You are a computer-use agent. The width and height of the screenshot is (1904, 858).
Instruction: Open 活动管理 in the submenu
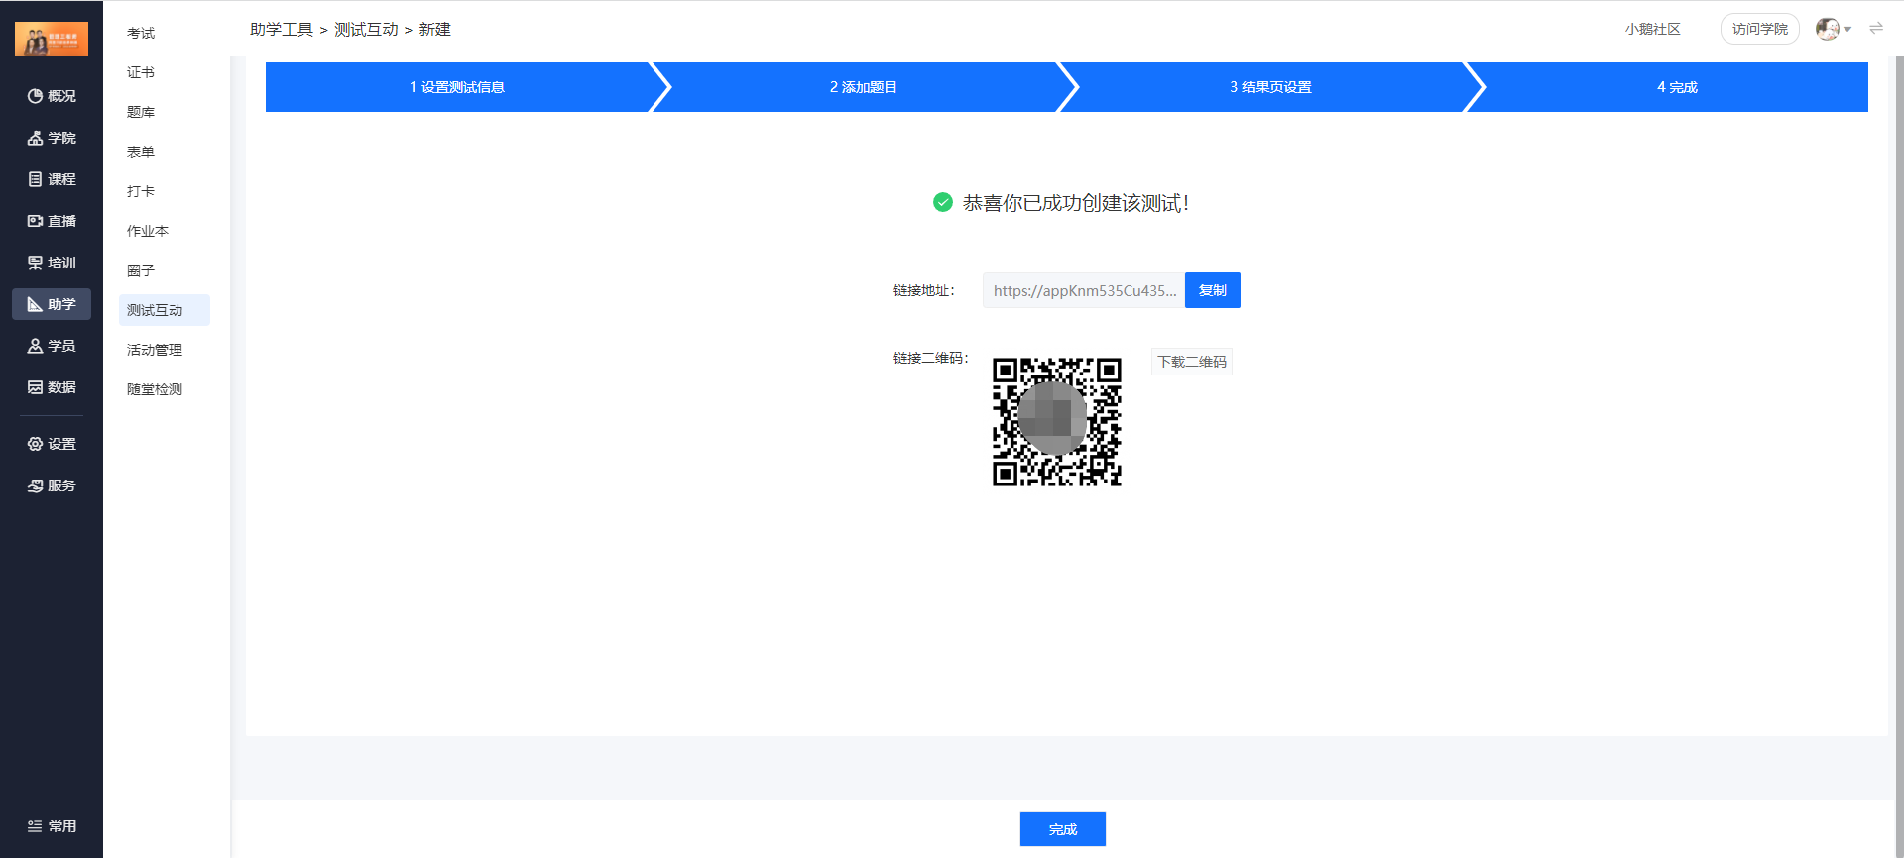tap(155, 350)
